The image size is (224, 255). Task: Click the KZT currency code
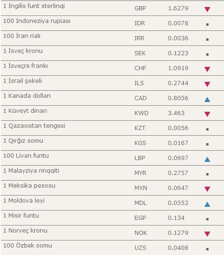pos(140,128)
